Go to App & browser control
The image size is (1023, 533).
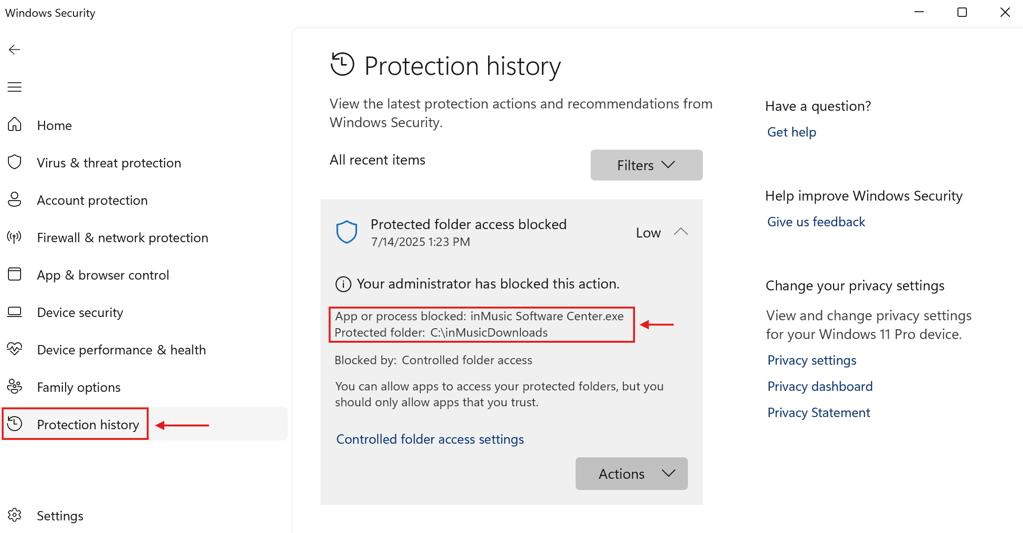pyautogui.click(x=103, y=275)
